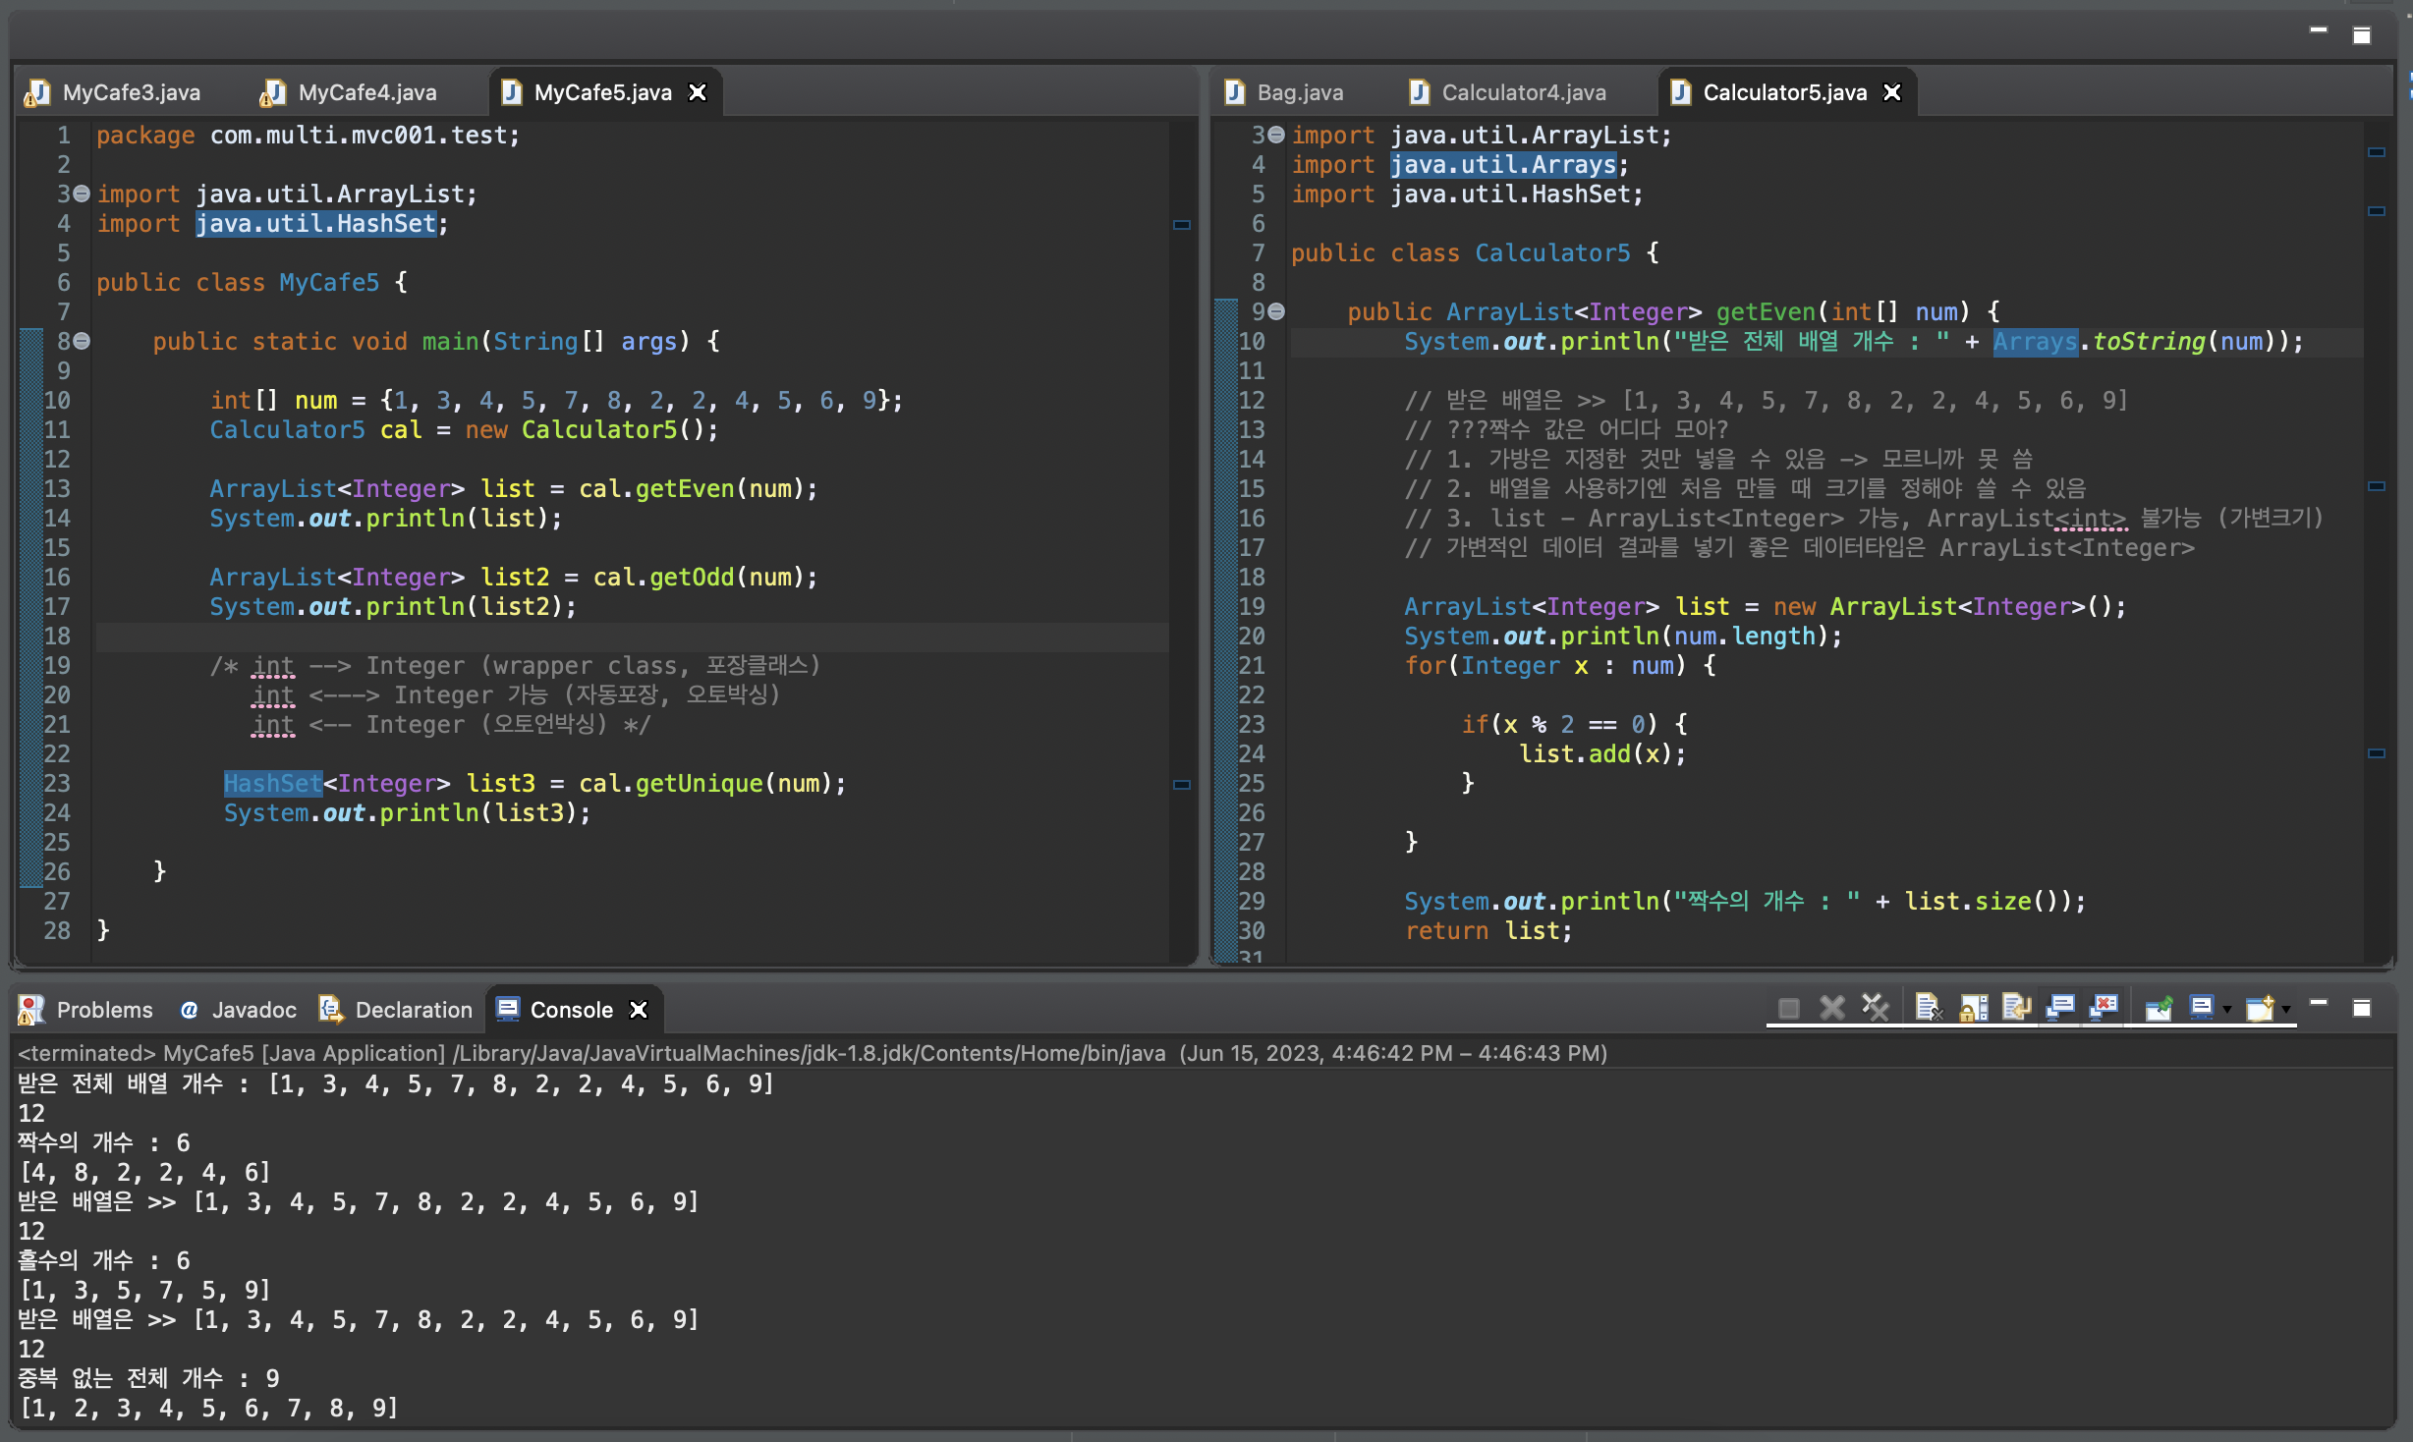
Task: Close the Calculator5.java tab
Action: pyautogui.click(x=1891, y=92)
